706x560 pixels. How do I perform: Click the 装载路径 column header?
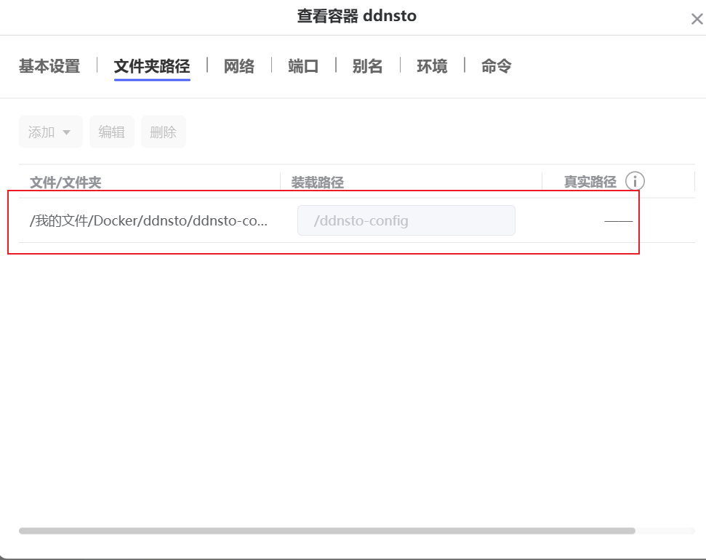point(317,182)
